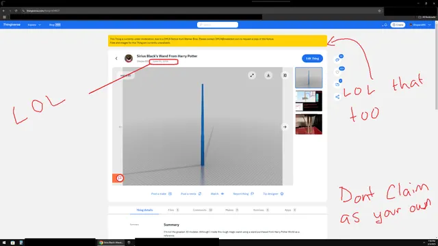Share the thing via the share icon
This screenshot has width=438, height=246.
337,97
